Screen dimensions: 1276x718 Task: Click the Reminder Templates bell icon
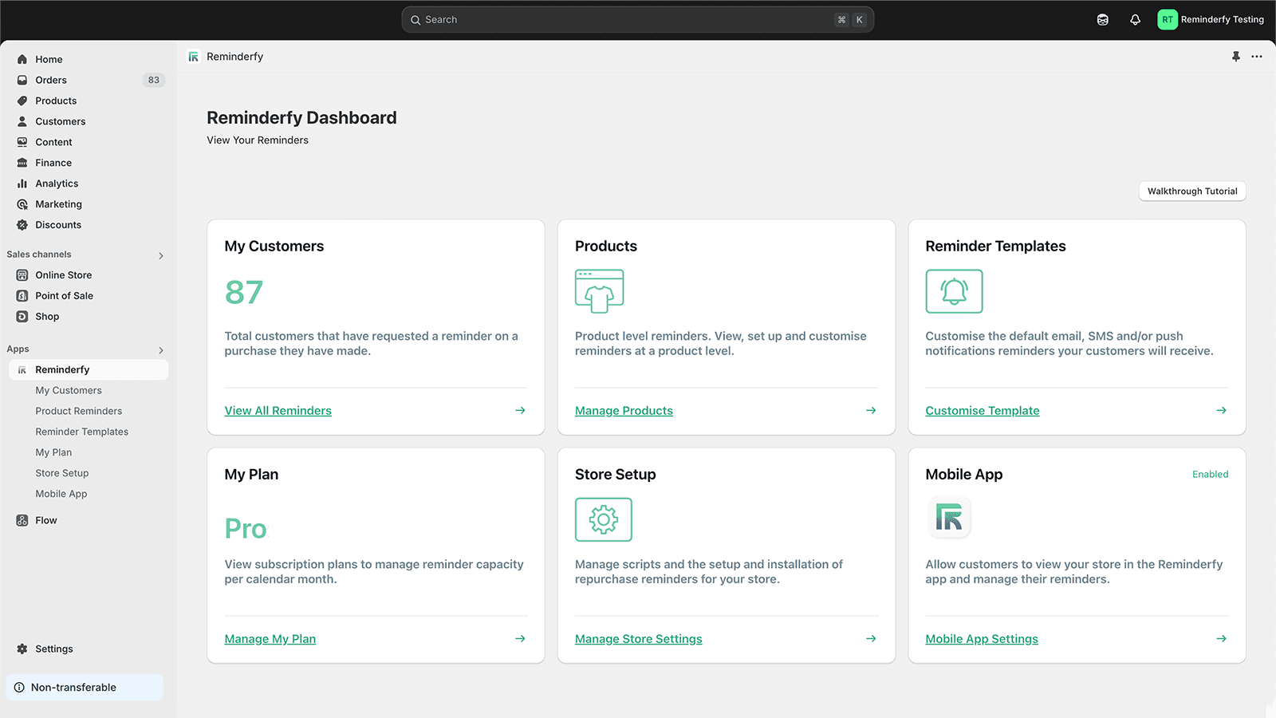click(954, 291)
